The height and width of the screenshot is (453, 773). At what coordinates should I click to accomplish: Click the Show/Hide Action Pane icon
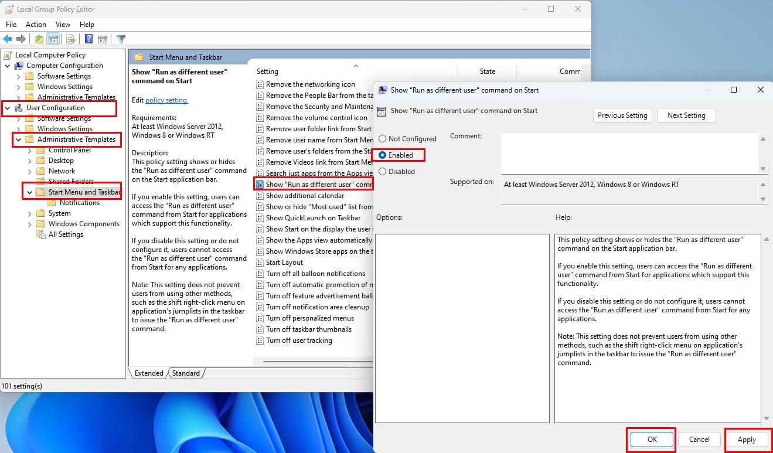[x=103, y=39]
